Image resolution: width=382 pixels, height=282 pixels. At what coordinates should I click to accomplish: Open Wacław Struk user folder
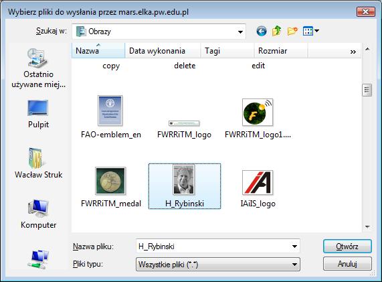point(38,163)
